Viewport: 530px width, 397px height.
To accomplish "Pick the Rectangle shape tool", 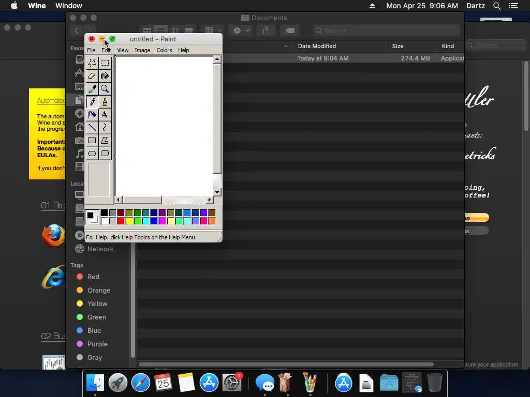I will click(92, 141).
